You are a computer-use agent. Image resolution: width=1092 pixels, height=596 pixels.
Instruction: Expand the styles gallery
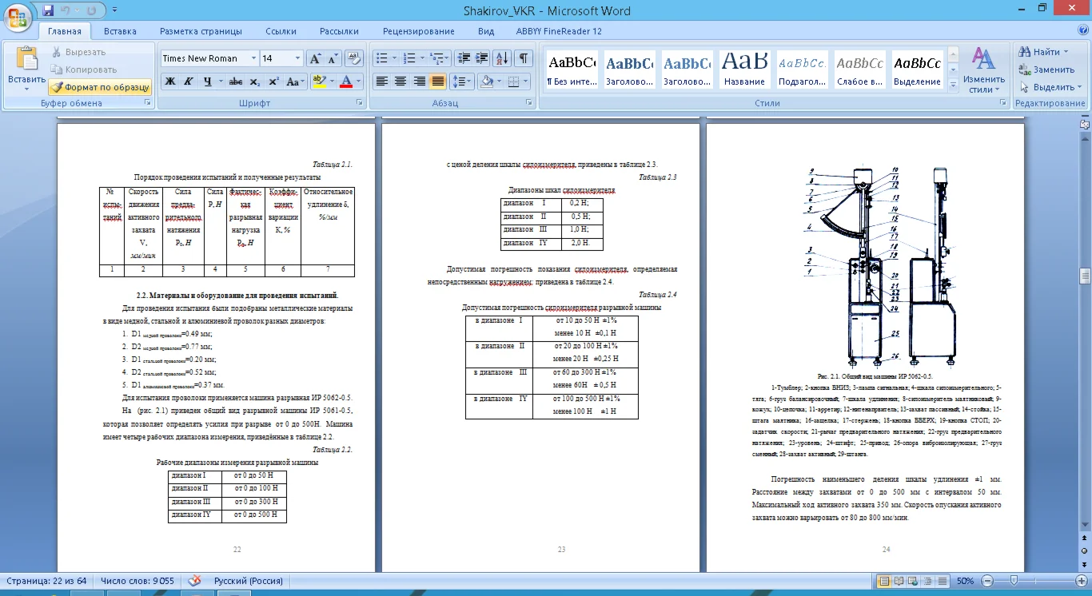(x=953, y=86)
